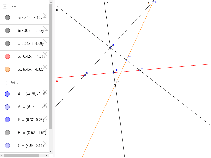The height and width of the screenshot is (158, 211).
Task: Click the red label o of the line
Action: tap(57, 81)
